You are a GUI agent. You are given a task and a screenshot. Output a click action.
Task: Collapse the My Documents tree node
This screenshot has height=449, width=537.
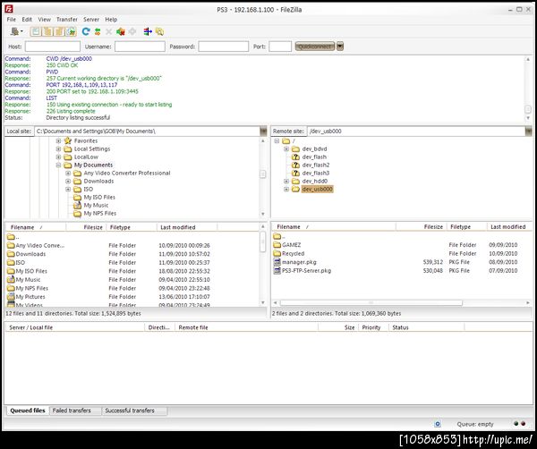point(57,165)
